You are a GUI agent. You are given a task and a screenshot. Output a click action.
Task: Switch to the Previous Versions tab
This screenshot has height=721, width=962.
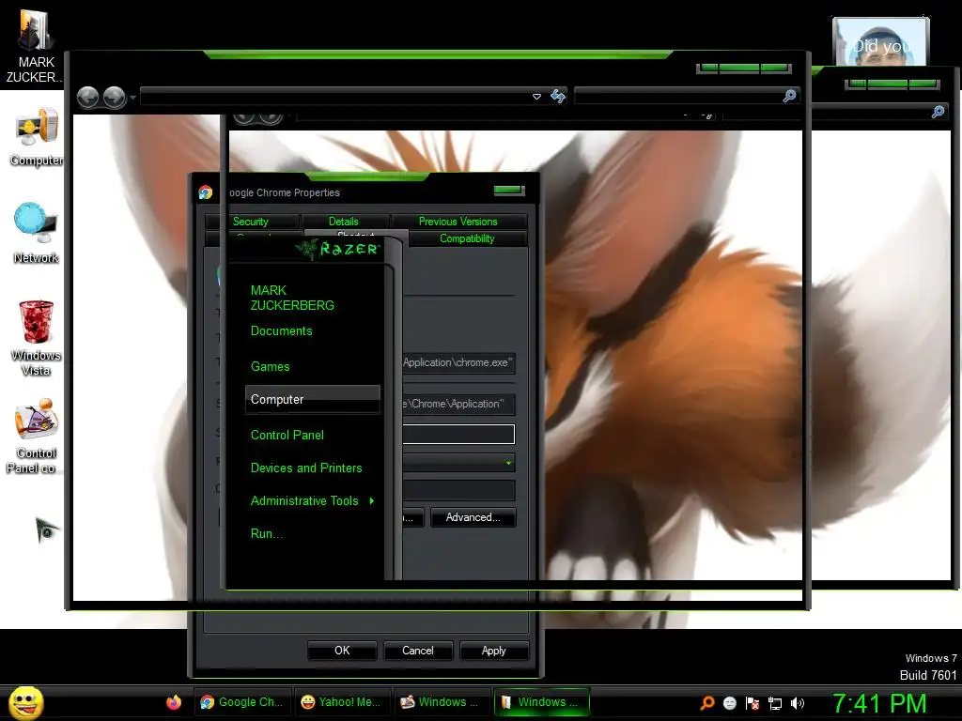pyautogui.click(x=458, y=222)
